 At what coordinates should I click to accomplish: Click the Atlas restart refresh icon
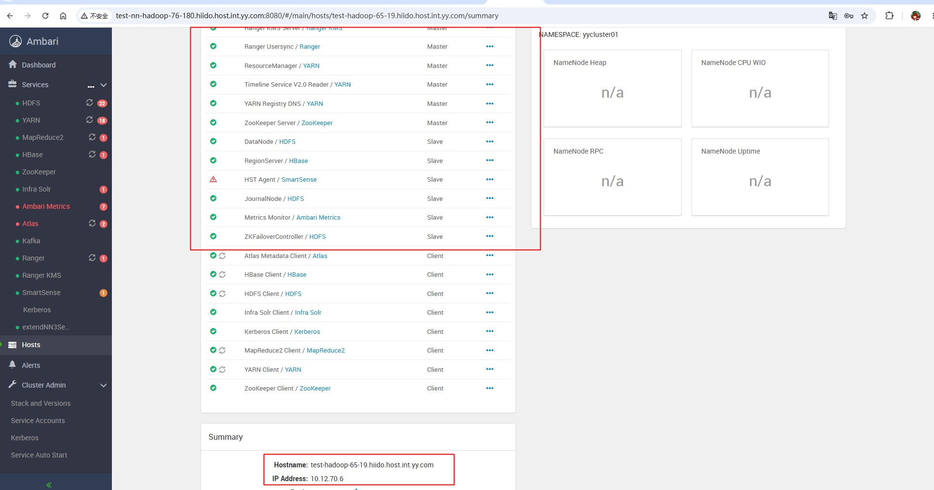coord(92,223)
